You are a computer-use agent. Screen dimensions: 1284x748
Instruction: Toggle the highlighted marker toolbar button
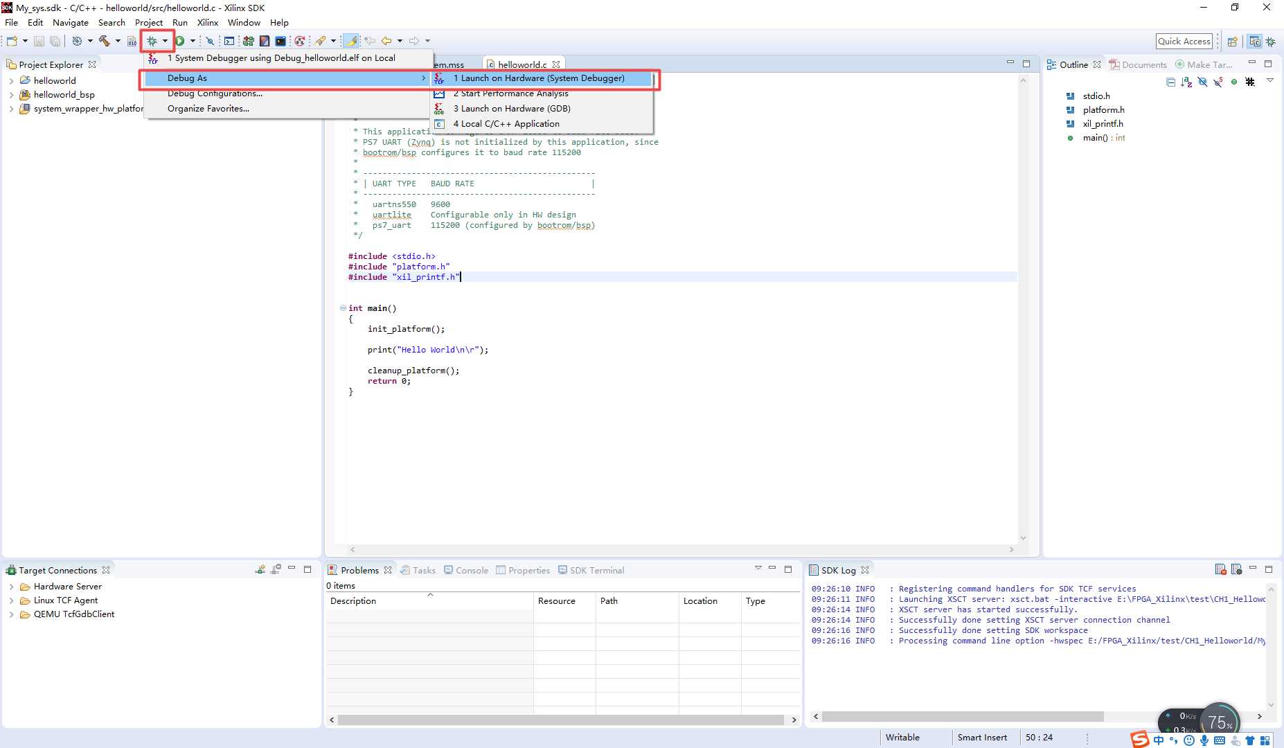coord(352,41)
